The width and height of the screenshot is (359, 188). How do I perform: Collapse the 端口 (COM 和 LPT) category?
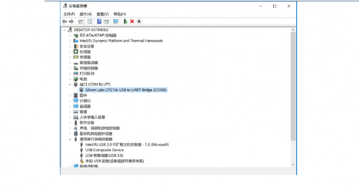70,84
